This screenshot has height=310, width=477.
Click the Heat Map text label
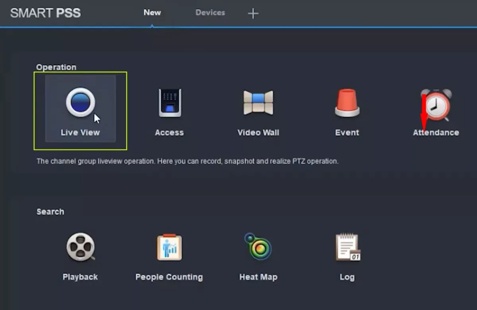[258, 277]
